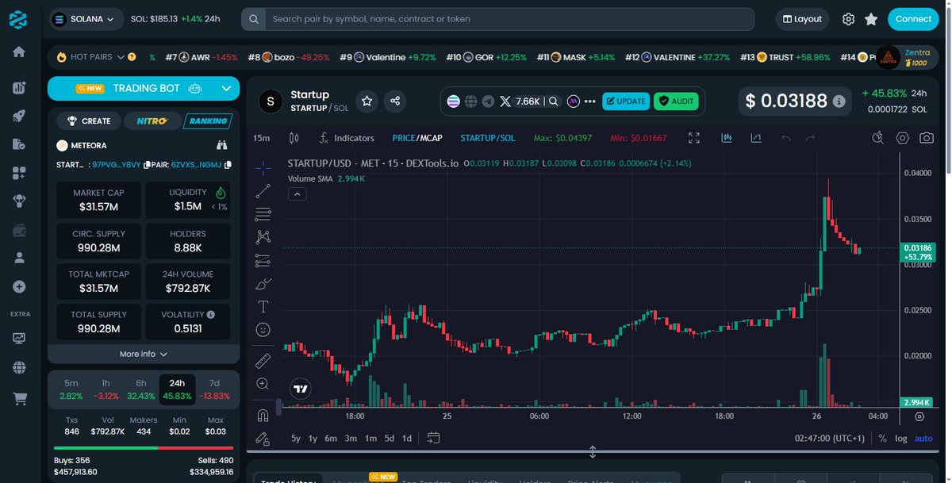Screen dimensions: 952x483
Task: Expand the TRADING BOT panel chevron
Action: coord(226,89)
